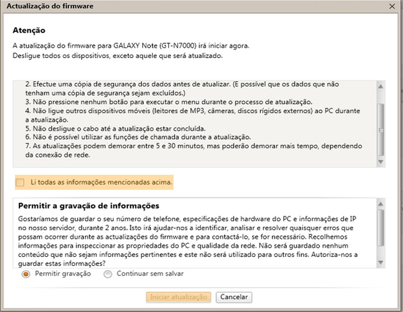Select the 'Permitir gravação' radio button
Viewport: 403px width, 312px height.
click(26, 274)
